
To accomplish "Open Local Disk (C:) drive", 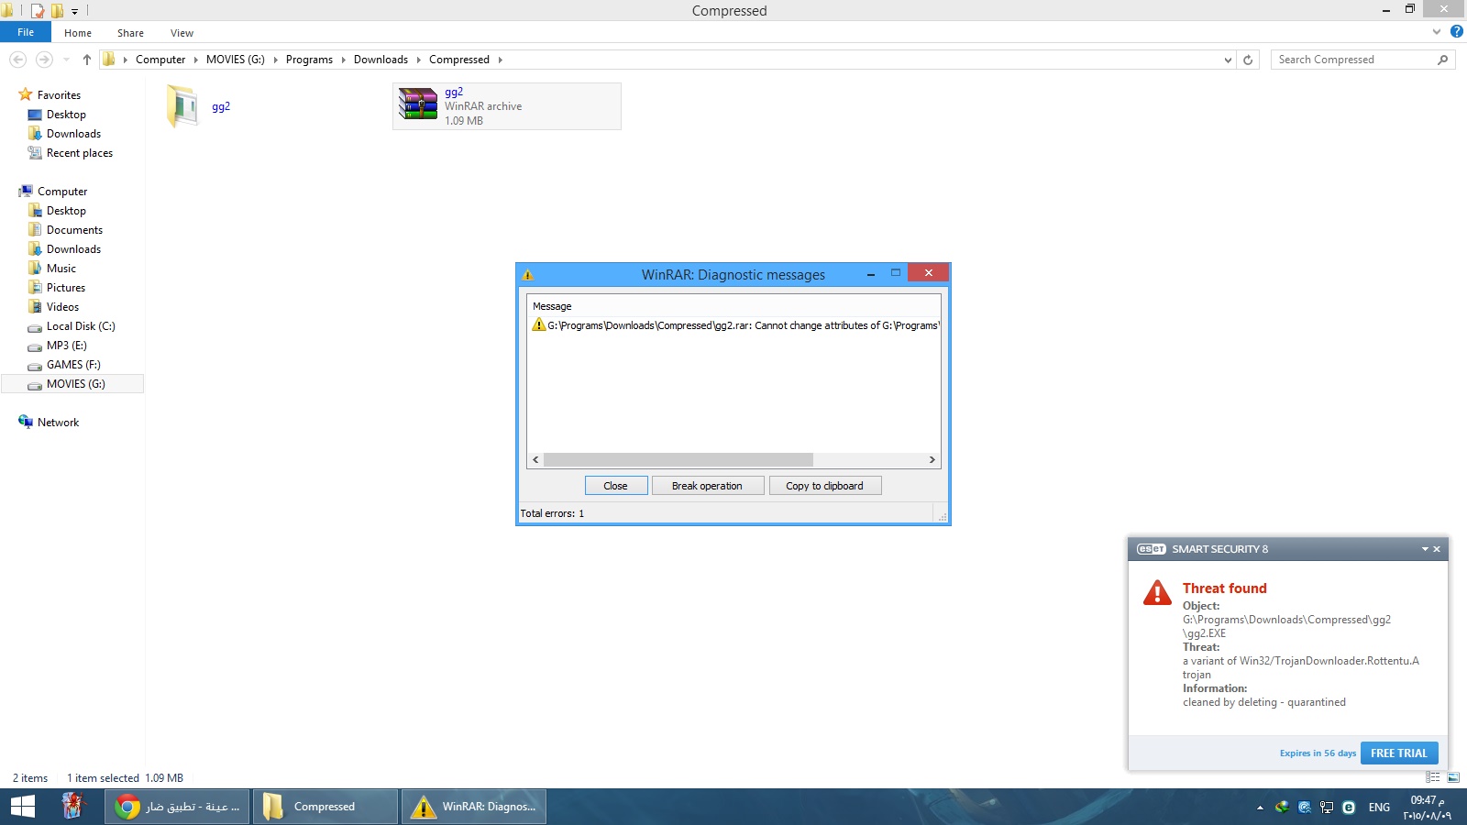I will pyautogui.click(x=81, y=326).
